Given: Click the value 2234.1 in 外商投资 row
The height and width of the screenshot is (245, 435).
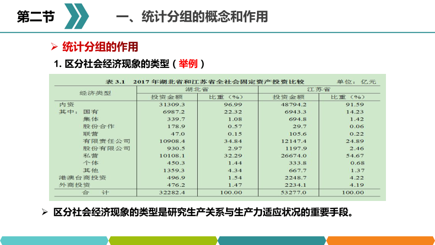Looking at the screenshot, I should [x=295, y=185].
